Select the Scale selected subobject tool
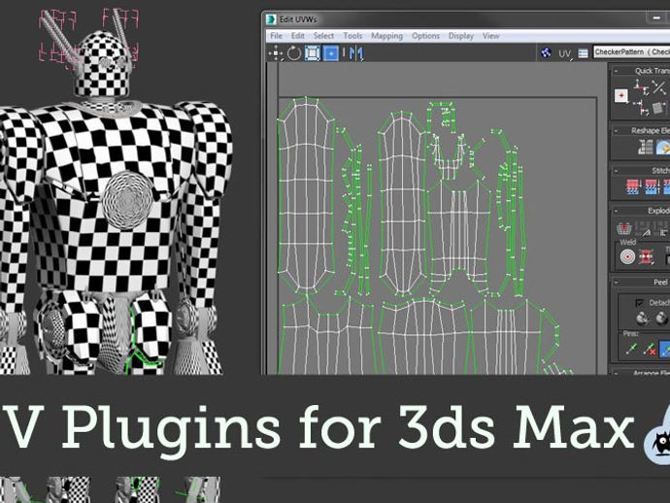Screen dimensions: 670x503 pos(313,53)
